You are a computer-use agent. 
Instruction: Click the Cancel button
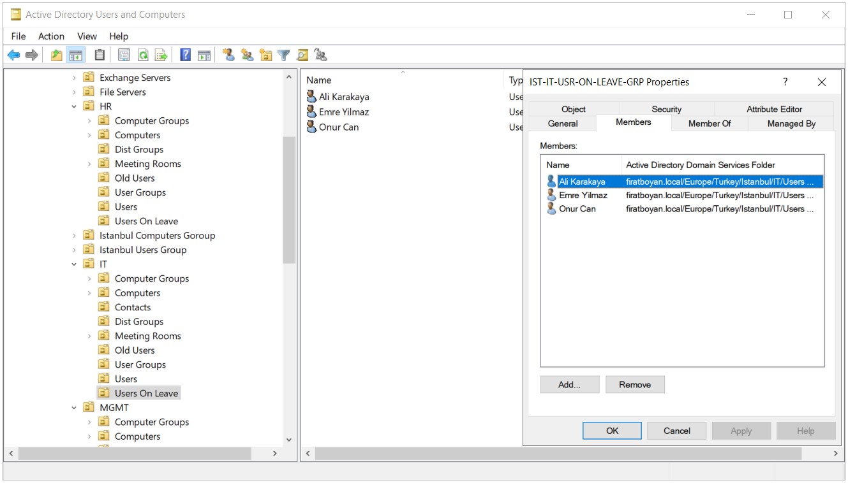pos(677,431)
